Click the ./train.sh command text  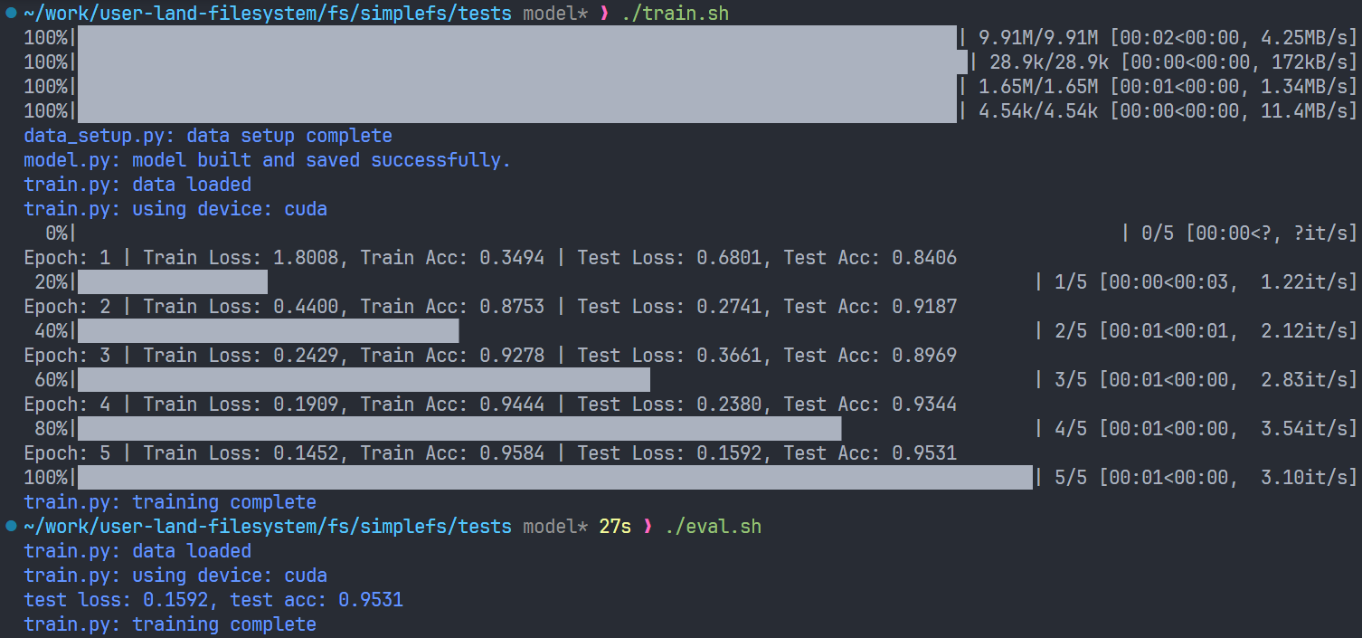[675, 14]
